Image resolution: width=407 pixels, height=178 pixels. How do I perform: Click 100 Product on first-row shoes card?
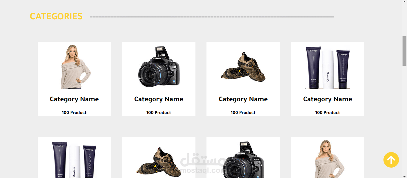point(243,113)
